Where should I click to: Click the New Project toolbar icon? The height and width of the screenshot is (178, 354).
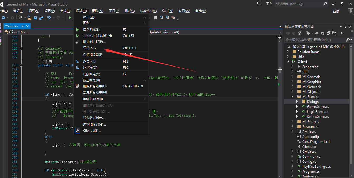(20, 18)
